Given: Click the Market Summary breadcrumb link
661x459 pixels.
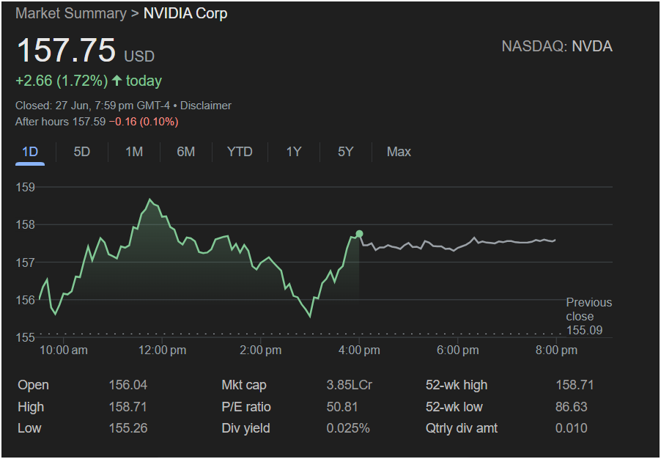Looking at the screenshot, I should point(71,13).
